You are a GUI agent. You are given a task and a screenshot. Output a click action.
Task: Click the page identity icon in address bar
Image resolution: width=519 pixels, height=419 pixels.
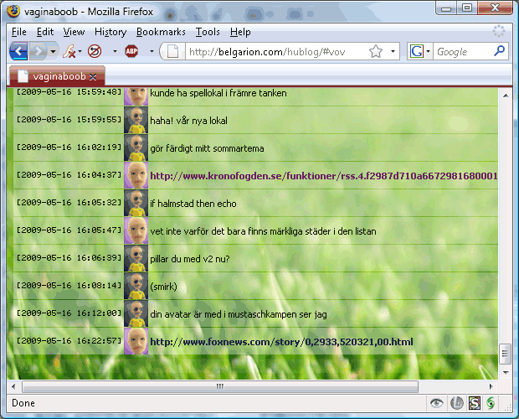pos(172,51)
